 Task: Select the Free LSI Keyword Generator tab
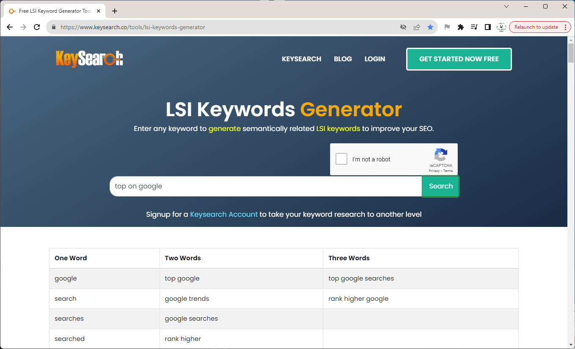pyautogui.click(x=55, y=11)
